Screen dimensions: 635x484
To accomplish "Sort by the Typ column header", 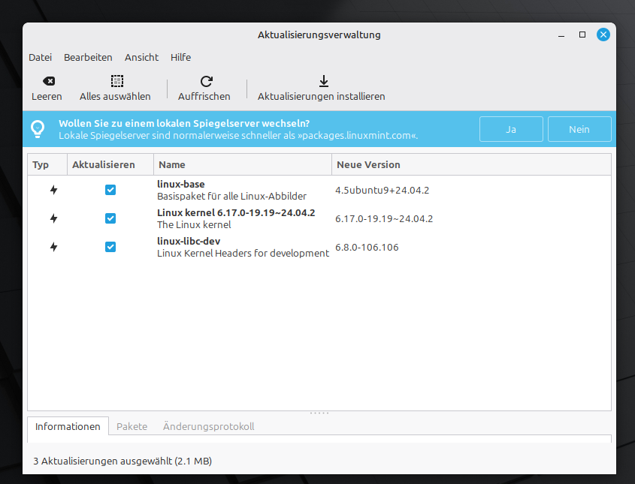I will pos(47,164).
